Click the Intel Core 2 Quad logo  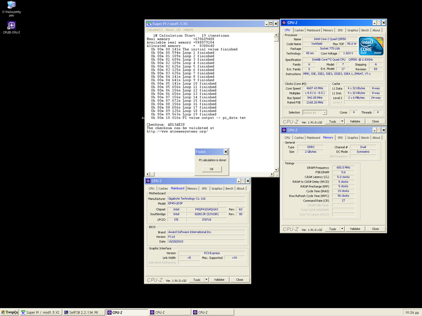pos(371,46)
